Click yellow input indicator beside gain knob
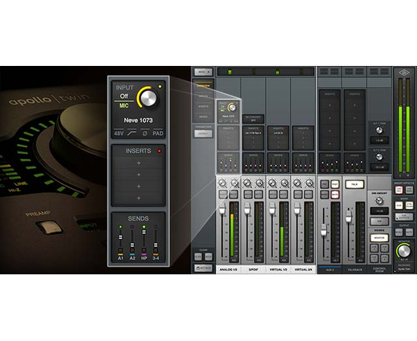This screenshot has width=417, height=341. coord(160,86)
